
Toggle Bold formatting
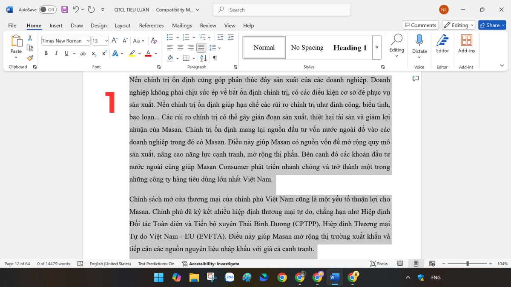pos(46,54)
